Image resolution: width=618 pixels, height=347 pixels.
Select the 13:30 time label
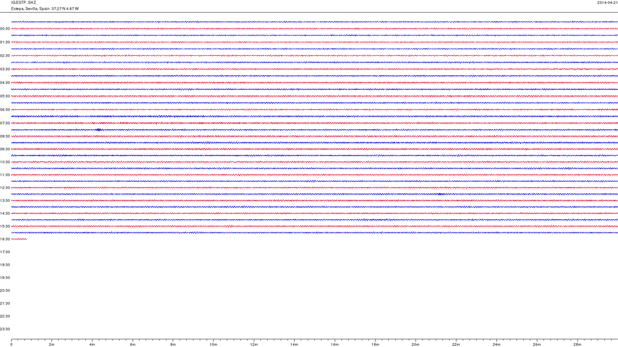click(x=5, y=200)
